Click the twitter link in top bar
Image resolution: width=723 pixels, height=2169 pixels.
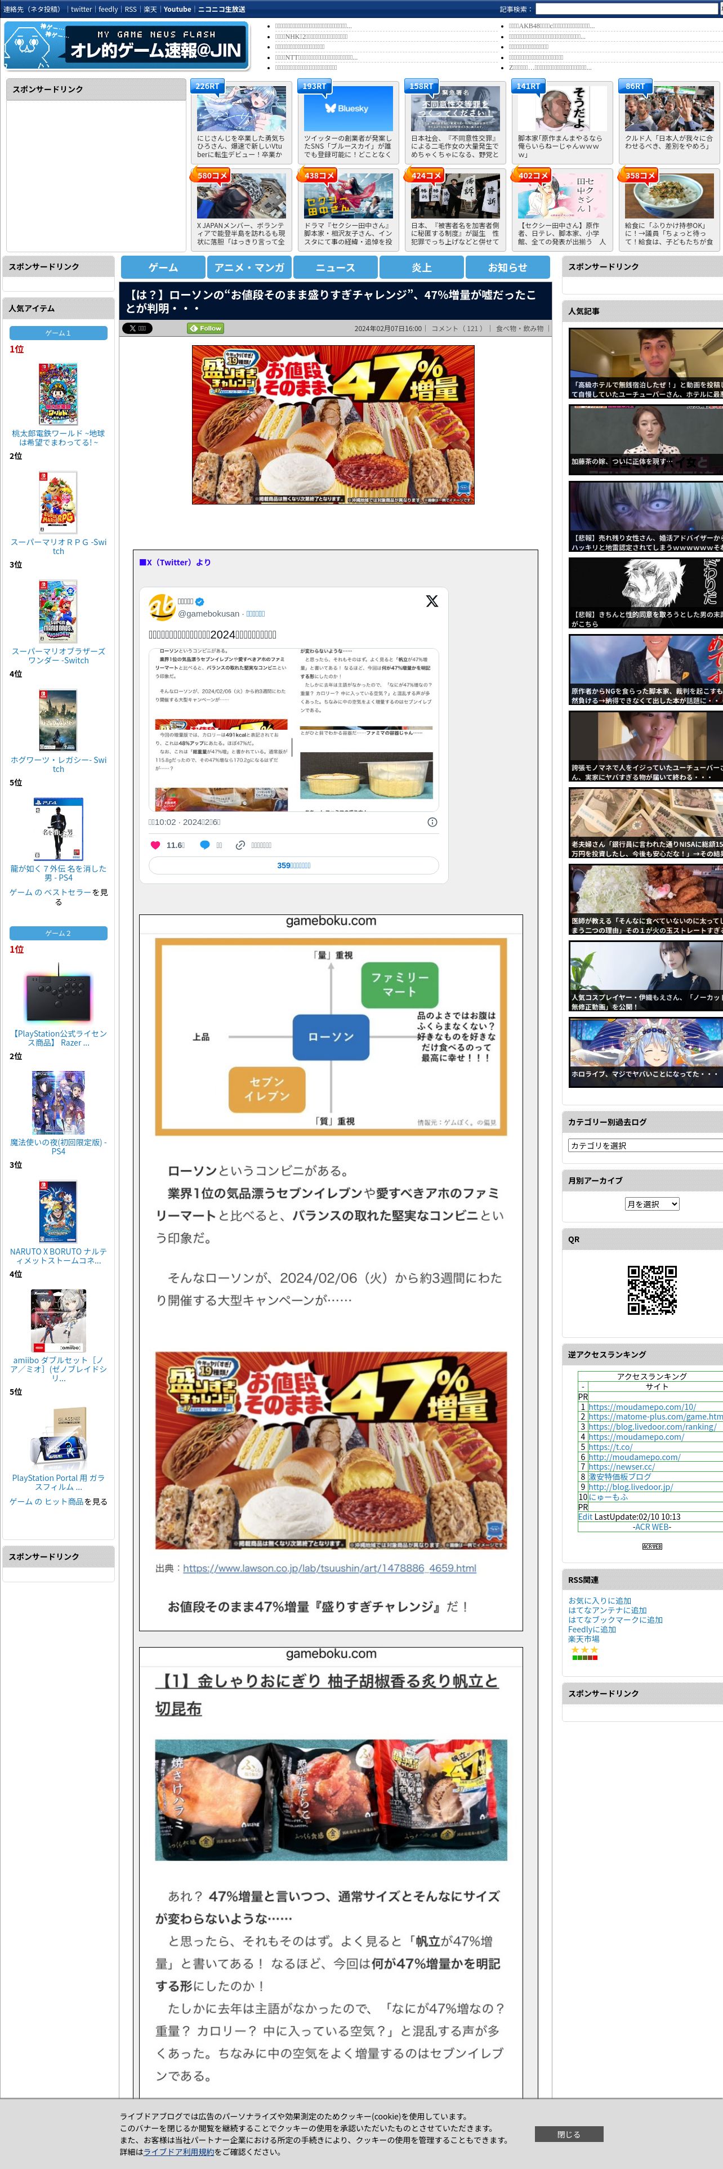tap(82, 9)
